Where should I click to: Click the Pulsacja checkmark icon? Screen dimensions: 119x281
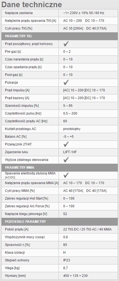click(x=66, y=83)
